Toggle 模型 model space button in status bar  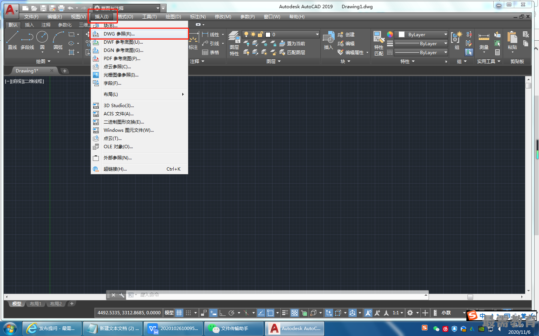(x=169, y=313)
